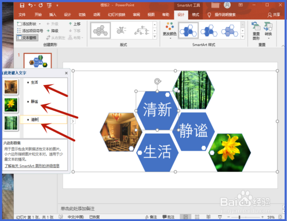Click the rotate handle above the 清新 hexagon
287x221 pixels.
coord(157,82)
